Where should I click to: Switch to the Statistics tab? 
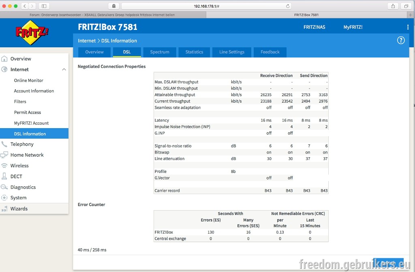pyautogui.click(x=194, y=52)
